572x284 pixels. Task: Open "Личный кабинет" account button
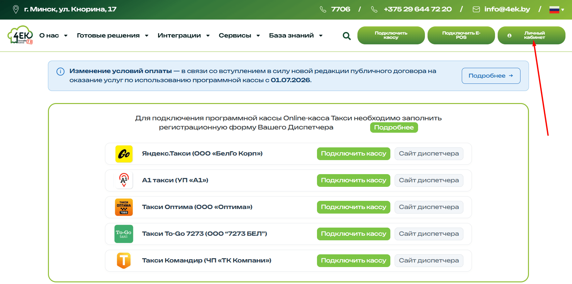pos(531,35)
